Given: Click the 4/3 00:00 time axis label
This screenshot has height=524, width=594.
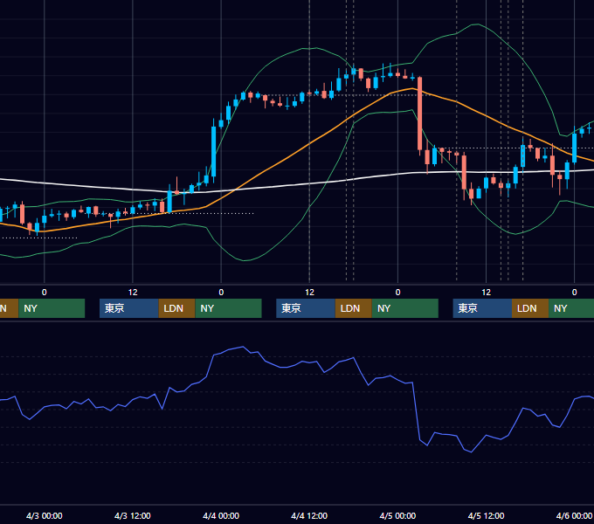Looking at the screenshot, I should pyautogui.click(x=45, y=515).
